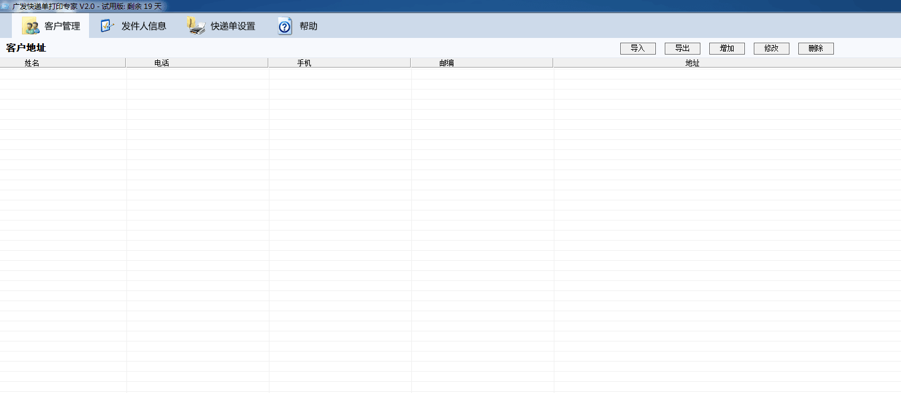The height and width of the screenshot is (393, 901).
Task: Click the 删除 (Delete) button
Action: pyautogui.click(x=816, y=49)
